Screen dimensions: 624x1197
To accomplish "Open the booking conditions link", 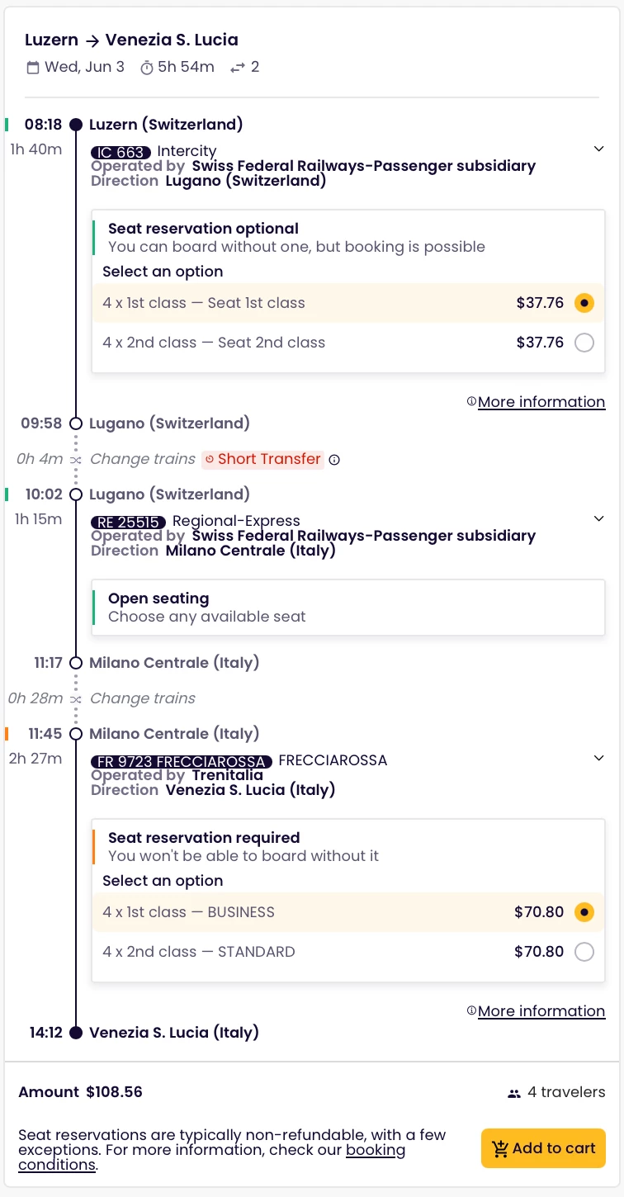I will (x=376, y=1150).
